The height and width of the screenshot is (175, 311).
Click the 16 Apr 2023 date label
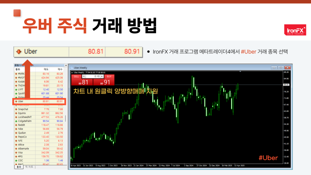(x=76, y=165)
